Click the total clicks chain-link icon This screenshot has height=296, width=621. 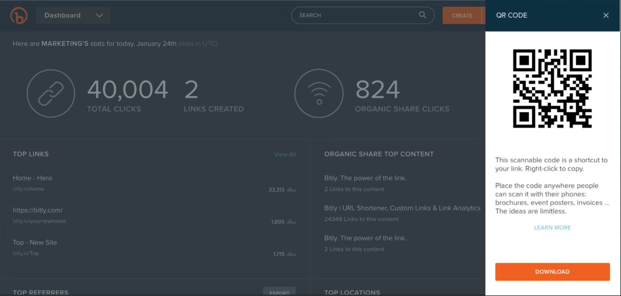pos(51,93)
